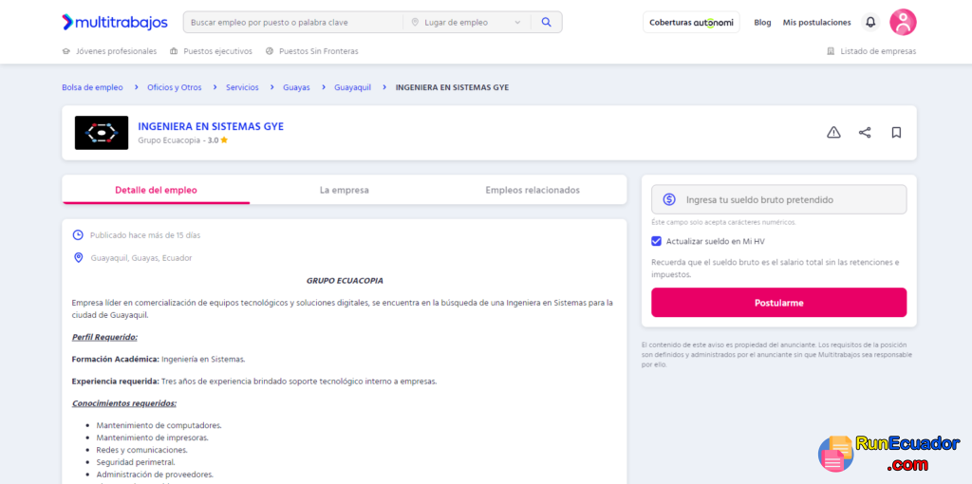
Task: Click 'Mantenimiento de computadores.' list item
Action: 159,425
